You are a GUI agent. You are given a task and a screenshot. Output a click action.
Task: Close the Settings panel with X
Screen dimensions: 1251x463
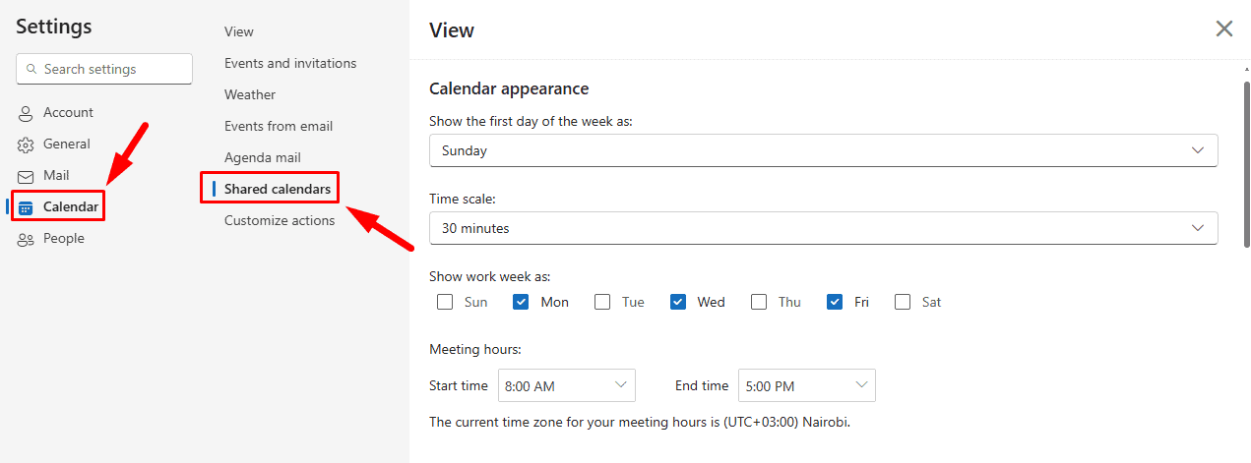point(1224,29)
